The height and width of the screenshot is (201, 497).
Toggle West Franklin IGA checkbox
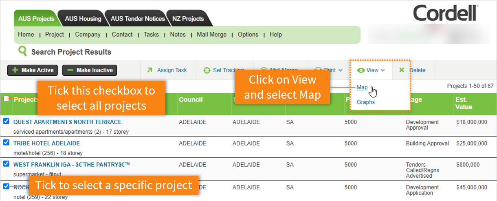(6, 163)
